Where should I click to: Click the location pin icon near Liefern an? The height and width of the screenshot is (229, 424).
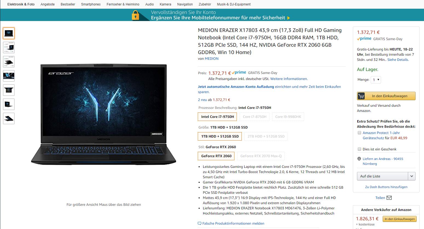[359, 159]
